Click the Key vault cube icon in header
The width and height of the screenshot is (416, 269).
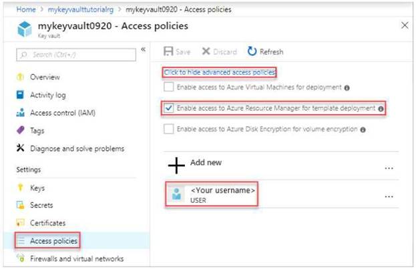pos(25,29)
